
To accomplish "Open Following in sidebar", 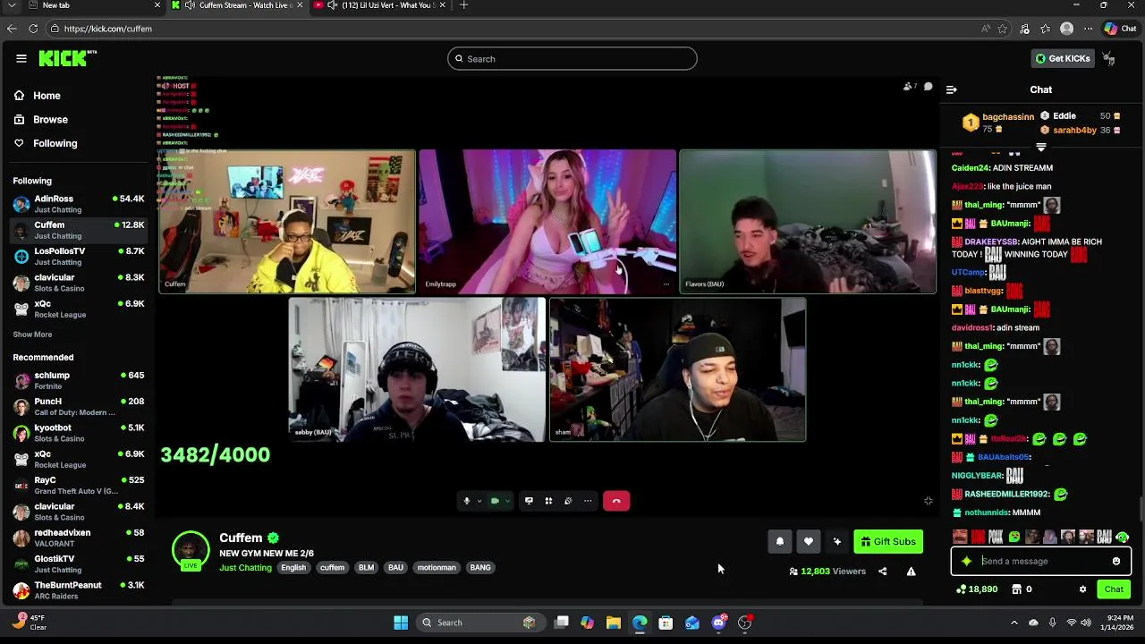I will (46, 143).
